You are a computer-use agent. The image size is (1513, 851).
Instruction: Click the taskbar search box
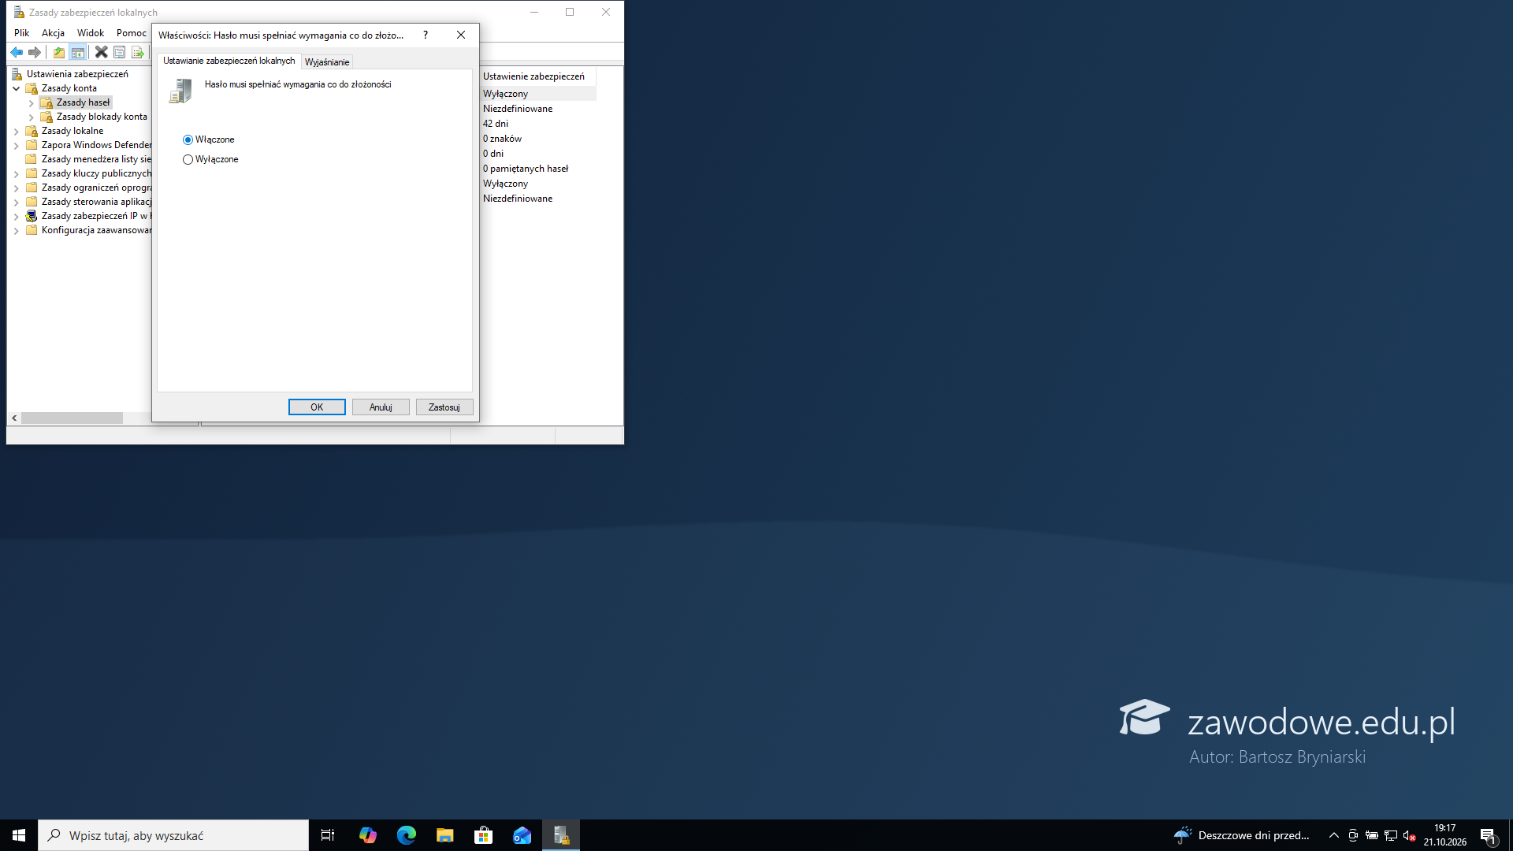tap(173, 835)
